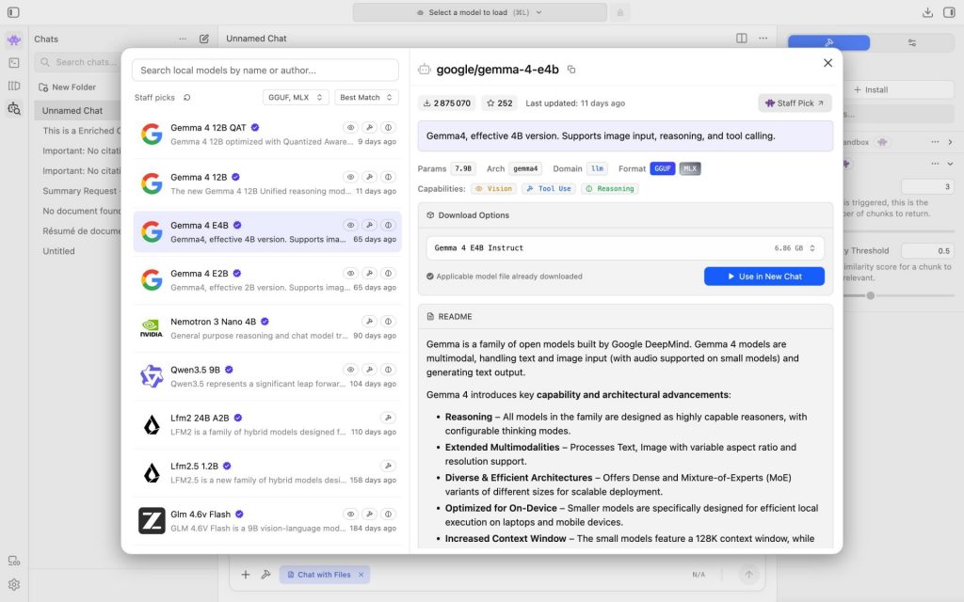Click the Install button in right panel
This screenshot has height=602, width=964.
coord(897,89)
